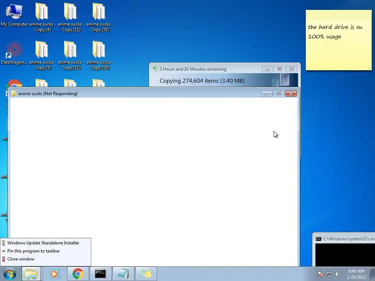Image resolution: width=375 pixels, height=281 pixels.
Task: Select the anime sucks - Copy (12) folder
Action: click(x=71, y=56)
